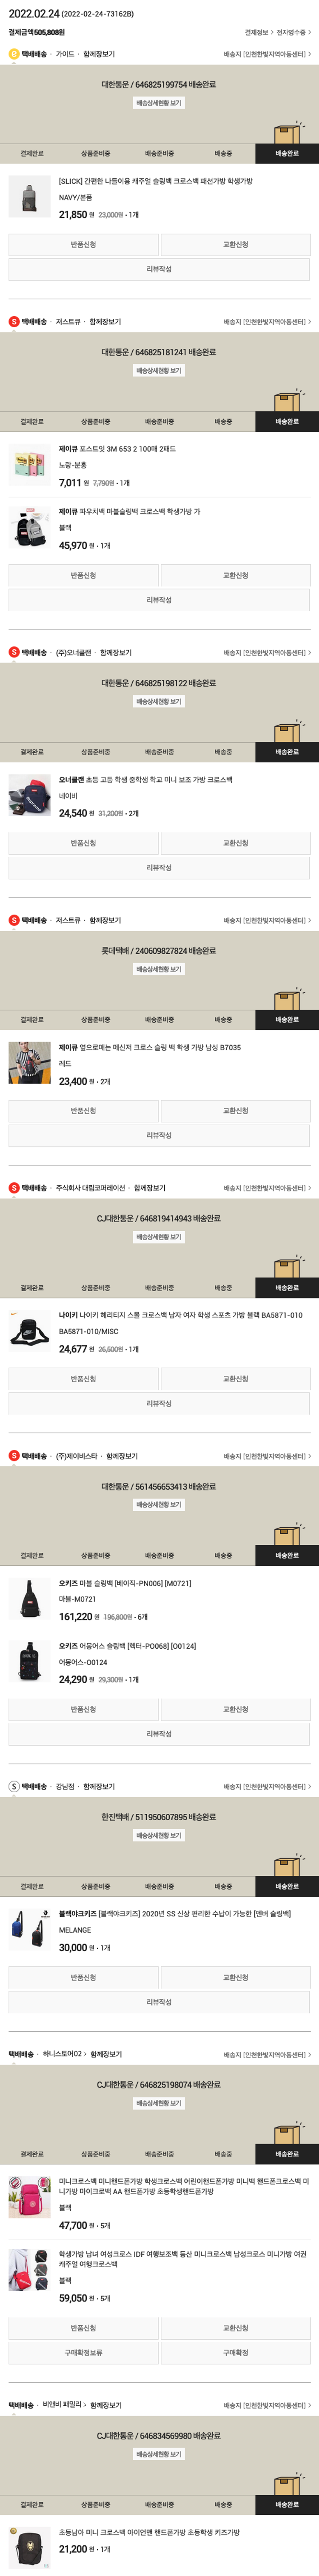Open 전자영수증 at the top
319x2576 pixels.
point(294,32)
